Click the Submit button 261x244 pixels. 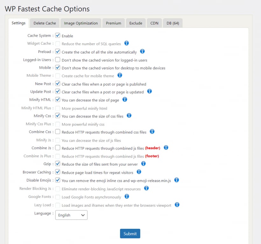[130, 233]
